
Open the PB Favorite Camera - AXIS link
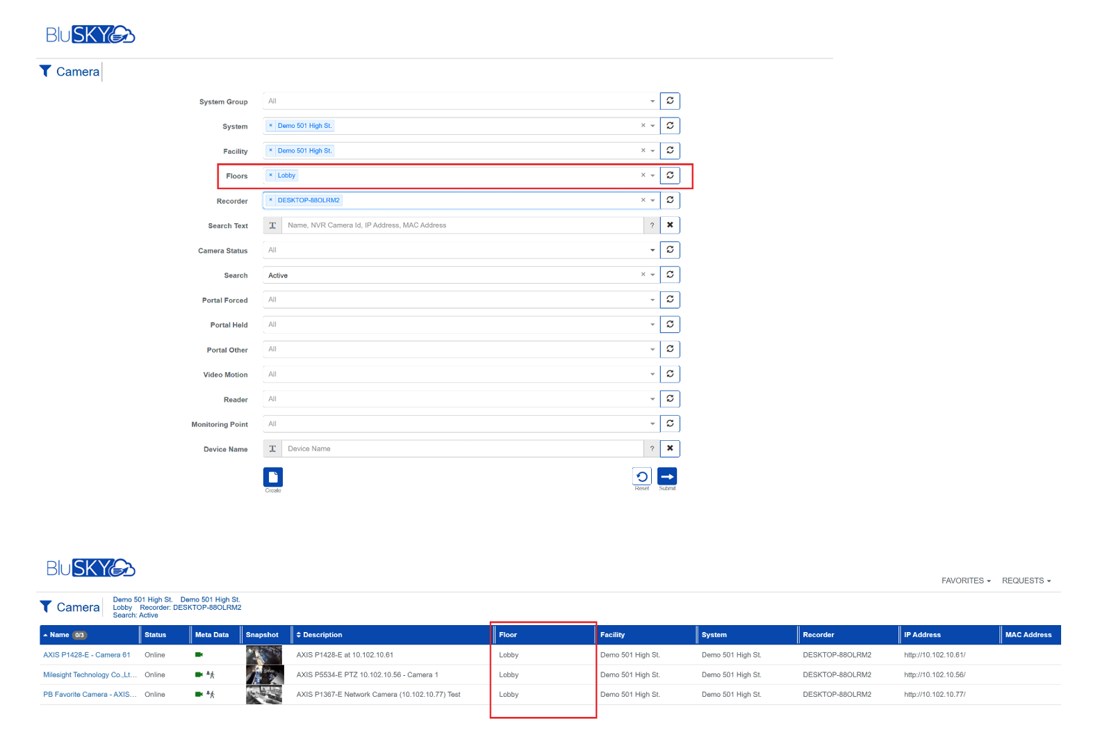point(88,694)
